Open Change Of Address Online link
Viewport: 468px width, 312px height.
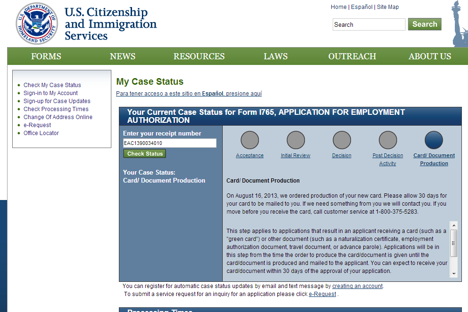pyautogui.click(x=58, y=117)
